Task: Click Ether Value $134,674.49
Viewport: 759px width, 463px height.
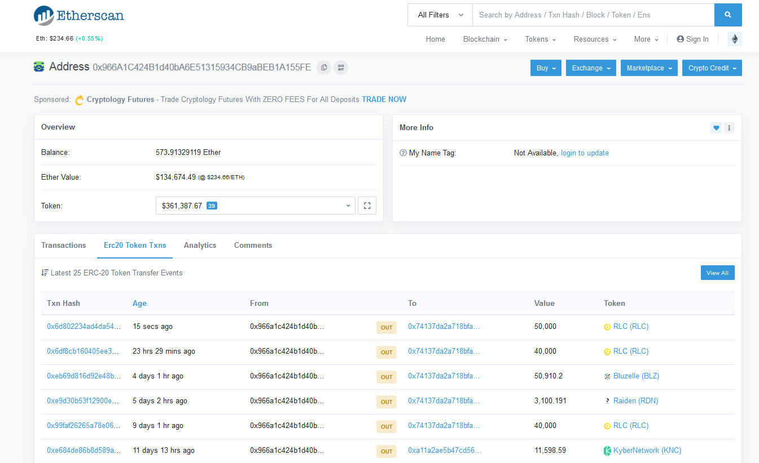Action: pyautogui.click(x=176, y=177)
